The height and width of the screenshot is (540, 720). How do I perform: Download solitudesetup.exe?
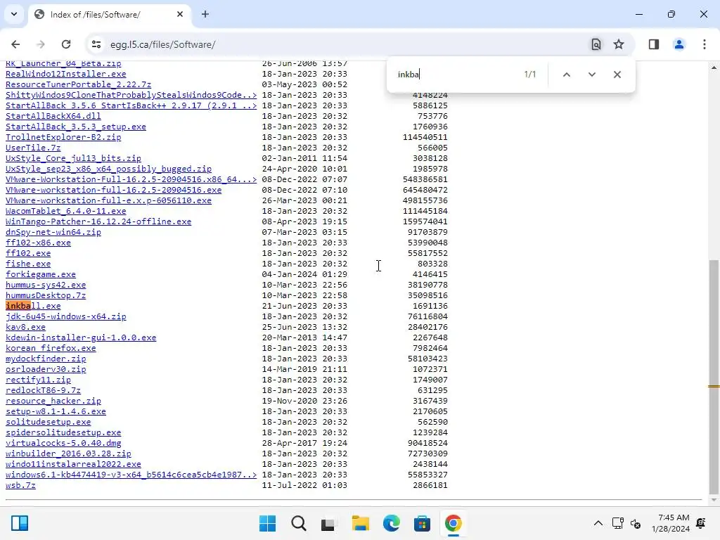(x=49, y=423)
